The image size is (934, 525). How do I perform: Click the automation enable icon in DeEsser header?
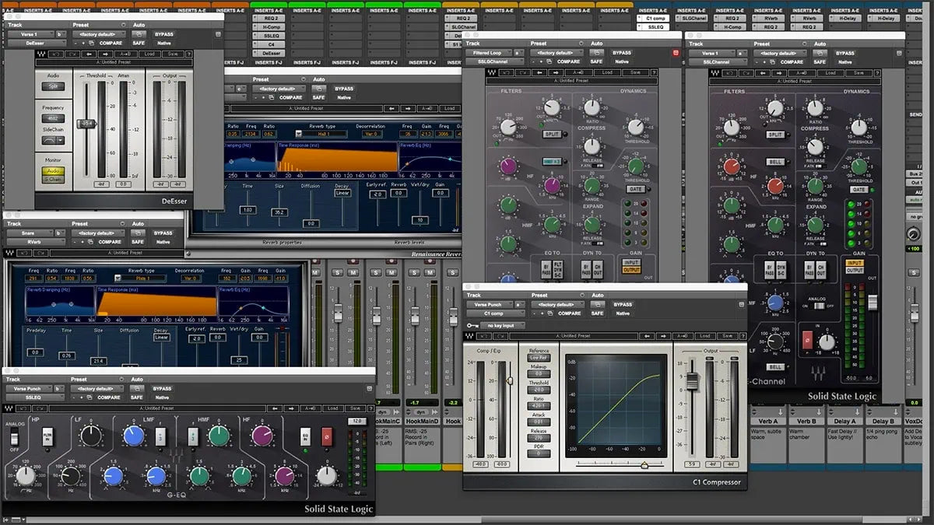pos(139,34)
